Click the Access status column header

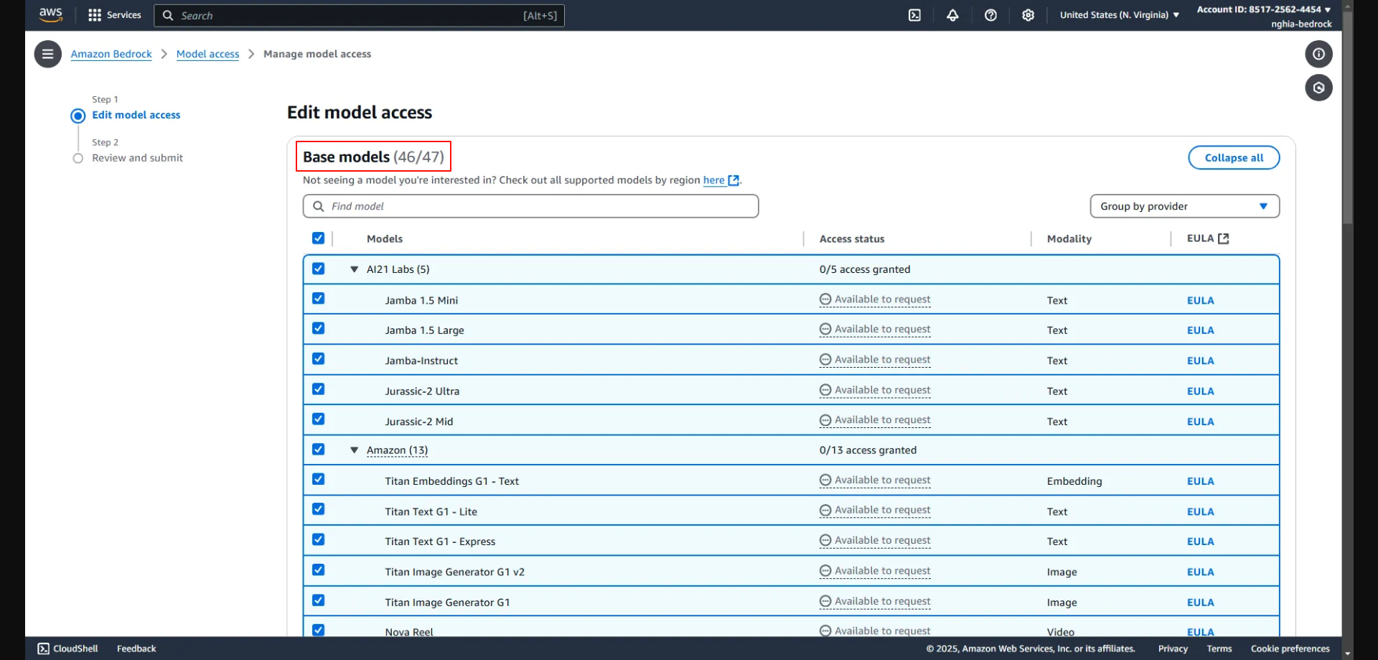[852, 239]
